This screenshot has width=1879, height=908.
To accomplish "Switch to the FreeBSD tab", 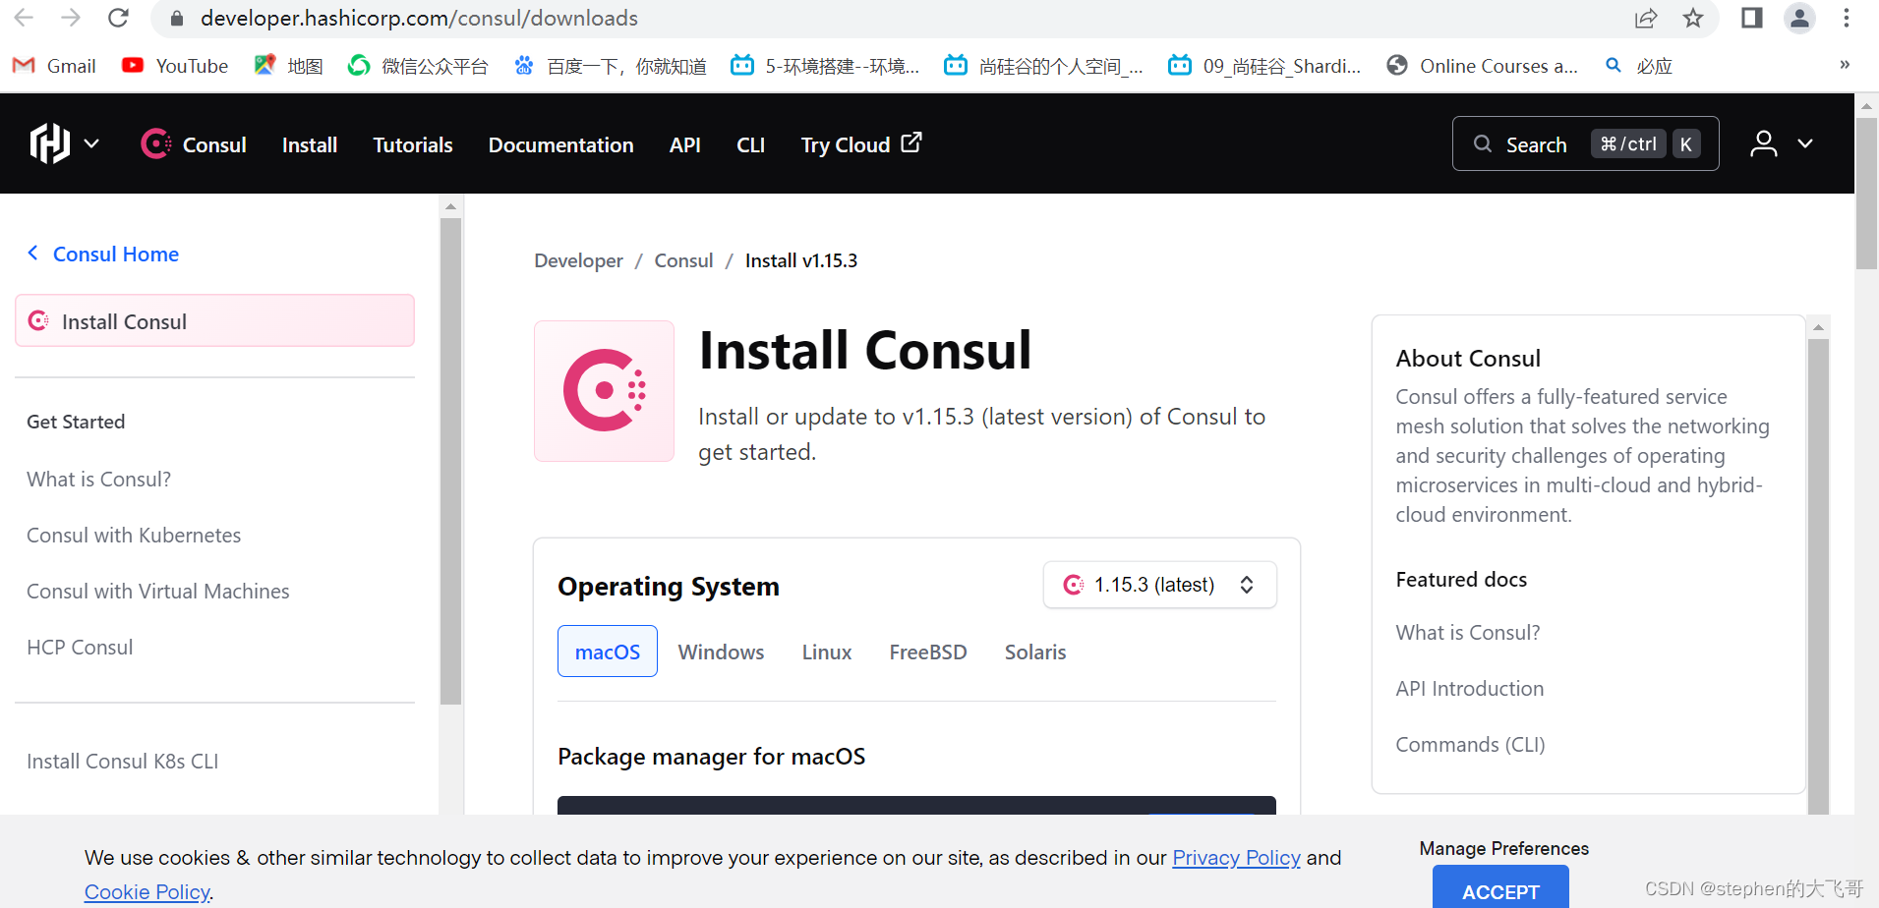I will point(928,652).
